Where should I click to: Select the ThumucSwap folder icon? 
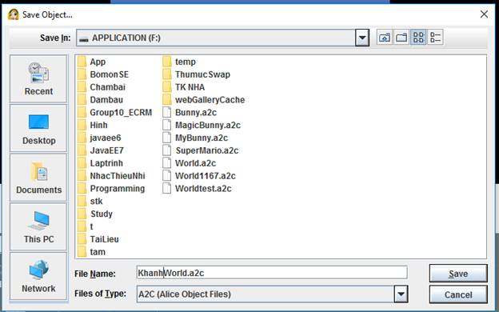[167, 74]
